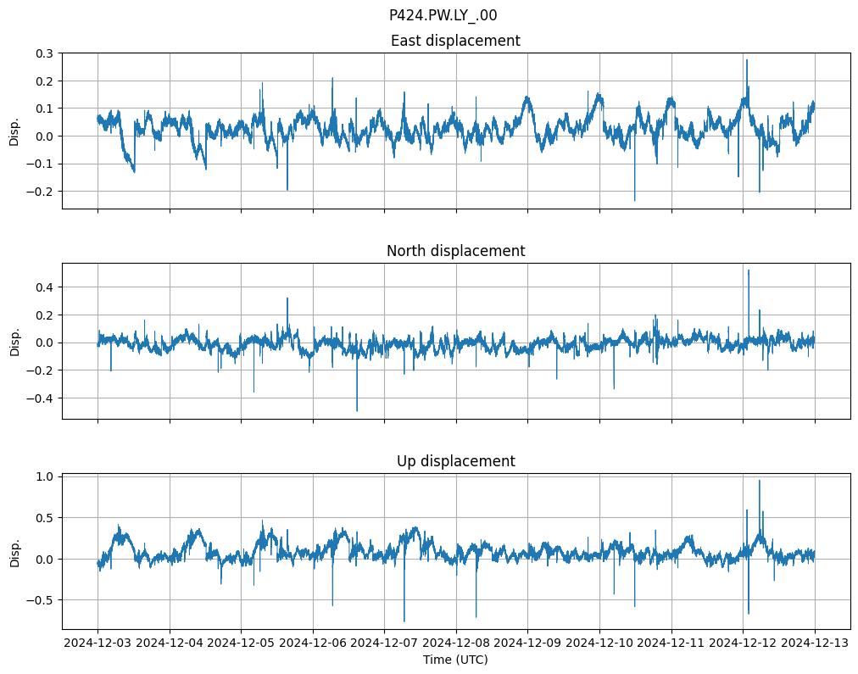Click the −0.5 y-tick on Up plot
This screenshot has height=674, width=858.
pyautogui.click(x=40, y=600)
